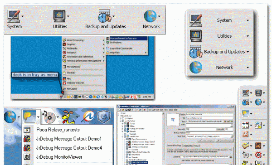Viewport: 272px width, 165px height.
Task: Open the Graphics submenu
Action: click(x=84, y=44)
